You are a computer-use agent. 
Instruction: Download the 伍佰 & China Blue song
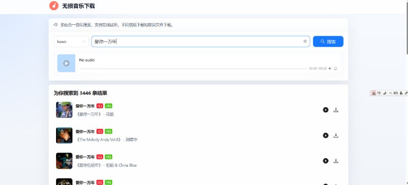336,161
